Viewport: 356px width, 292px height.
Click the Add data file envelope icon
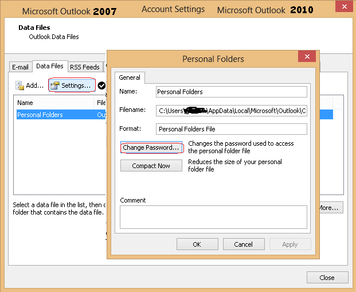(x=19, y=85)
